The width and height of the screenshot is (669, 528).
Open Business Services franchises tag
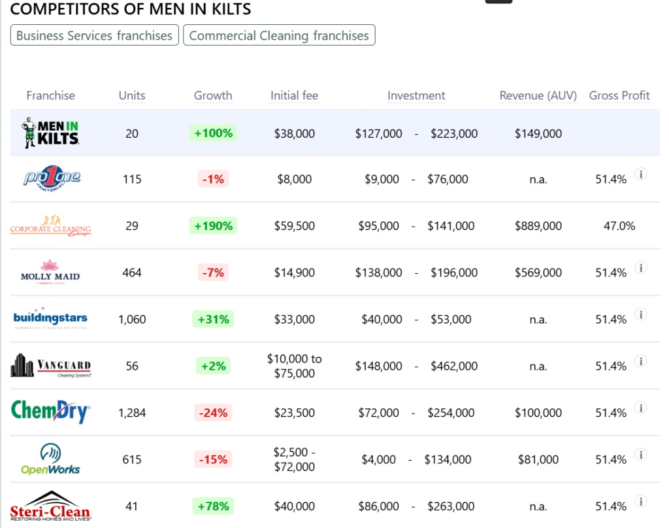tap(94, 35)
